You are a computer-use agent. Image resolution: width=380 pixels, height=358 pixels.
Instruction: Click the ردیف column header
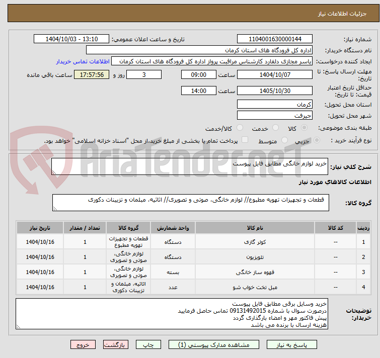[x=363, y=228]
